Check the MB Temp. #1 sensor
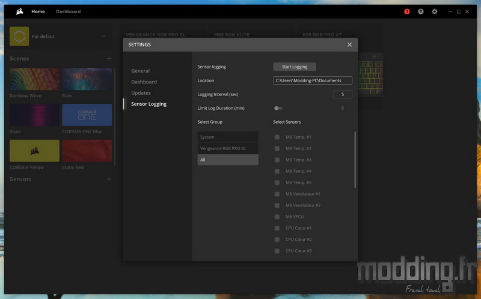 (277, 137)
